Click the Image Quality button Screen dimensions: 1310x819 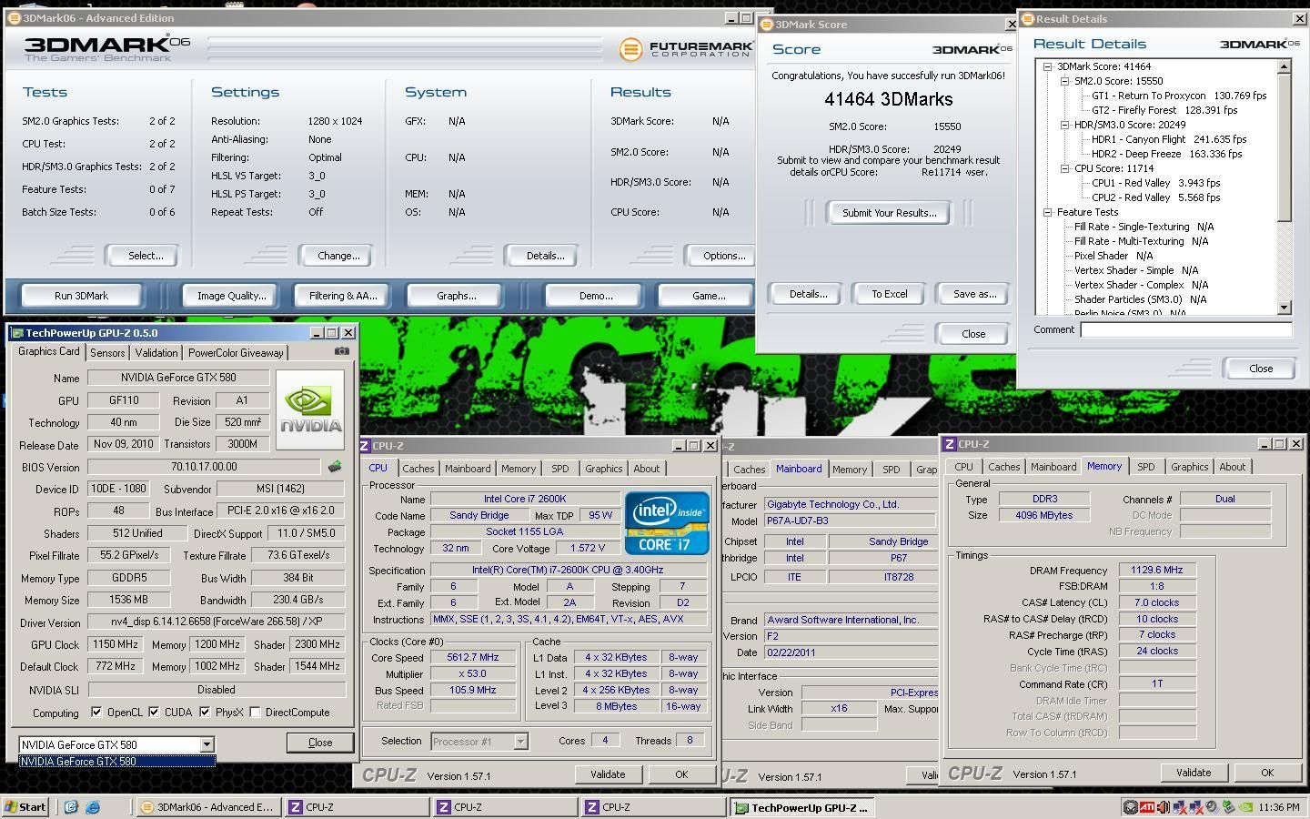tap(232, 296)
